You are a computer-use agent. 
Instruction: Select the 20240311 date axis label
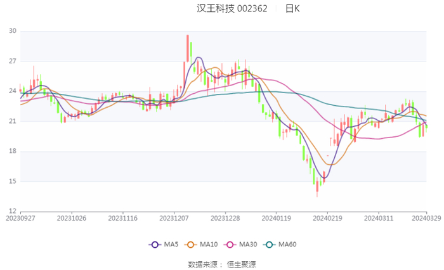pyautogui.click(x=378, y=217)
